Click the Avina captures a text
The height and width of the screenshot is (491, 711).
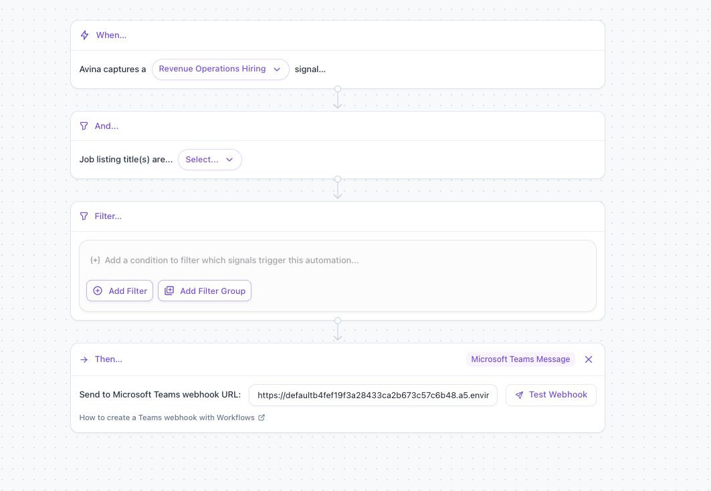(112, 69)
